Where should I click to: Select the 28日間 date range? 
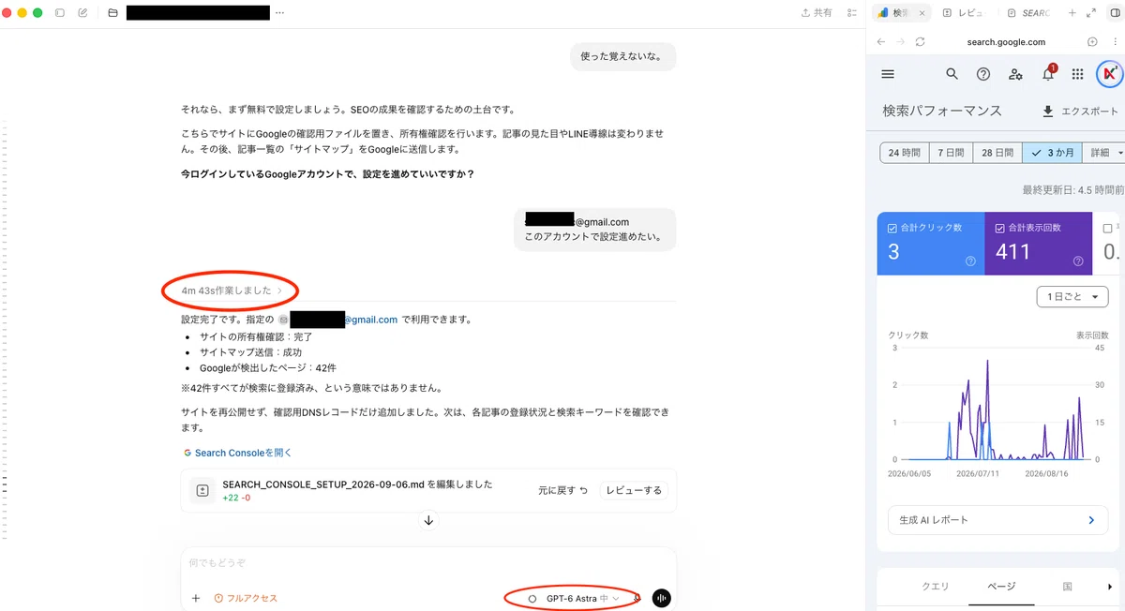pos(997,152)
